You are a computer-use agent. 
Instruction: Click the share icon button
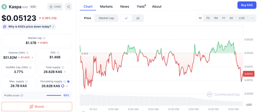coord(68,7)
